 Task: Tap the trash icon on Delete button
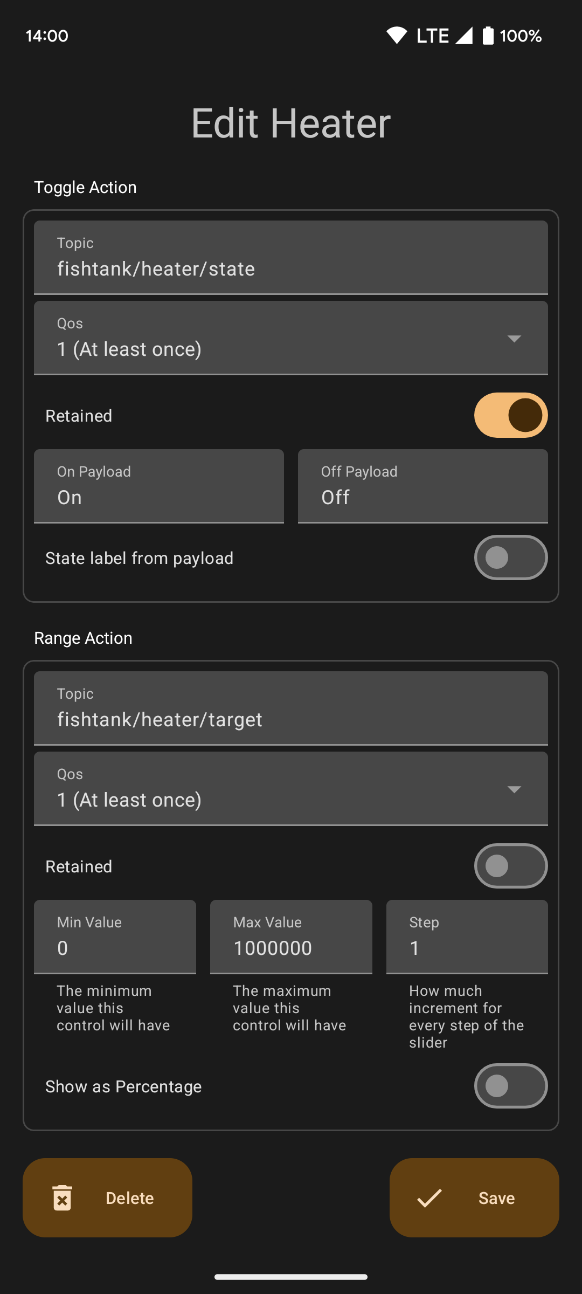tap(62, 1197)
